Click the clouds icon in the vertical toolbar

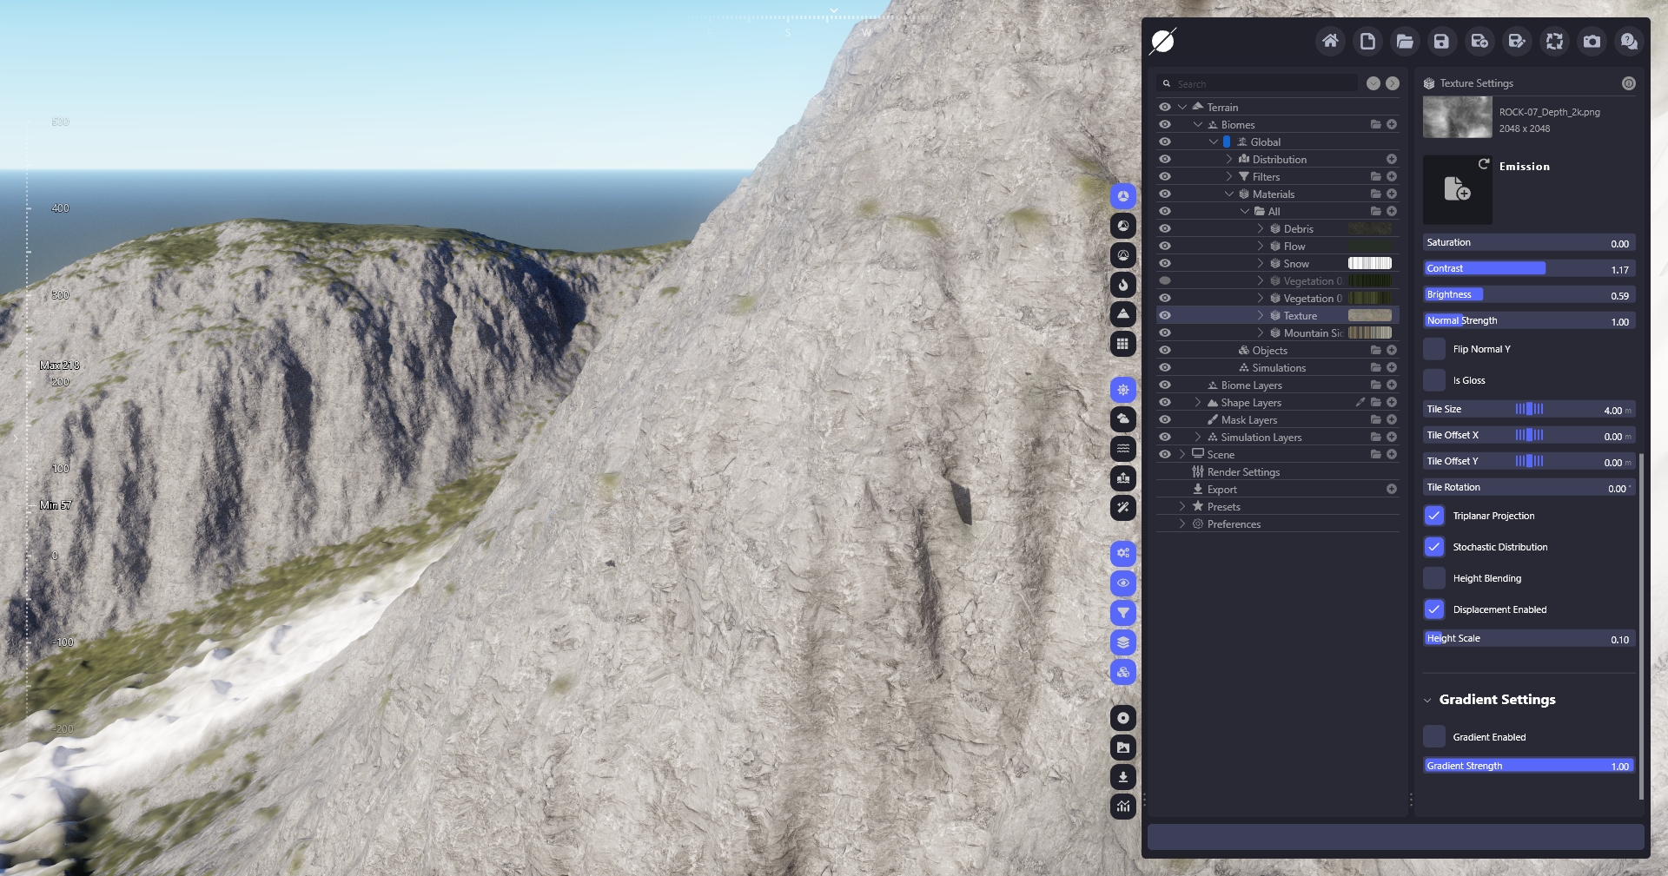pyautogui.click(x=1123, y=419)
